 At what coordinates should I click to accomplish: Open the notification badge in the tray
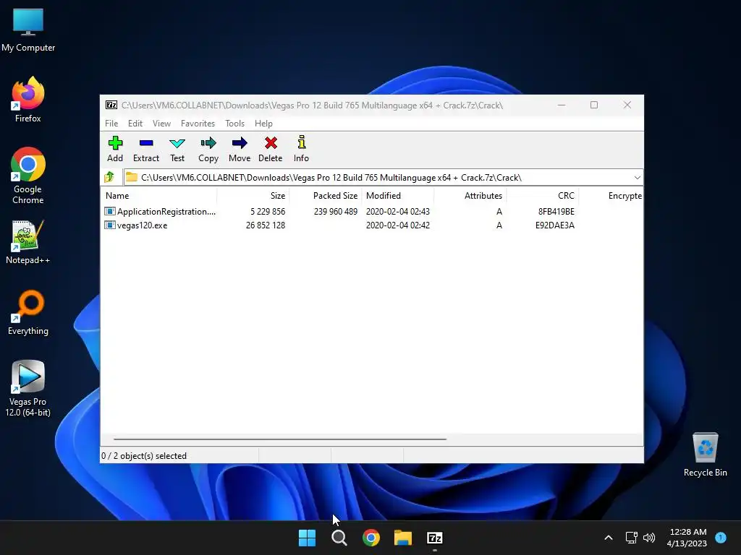pyautogui.click(x=721, y=538)
